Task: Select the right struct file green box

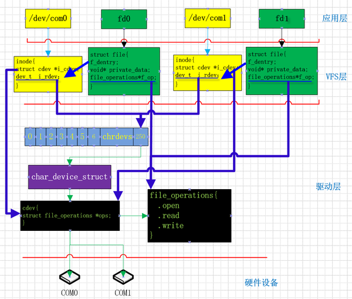Action: coord(282,71)
